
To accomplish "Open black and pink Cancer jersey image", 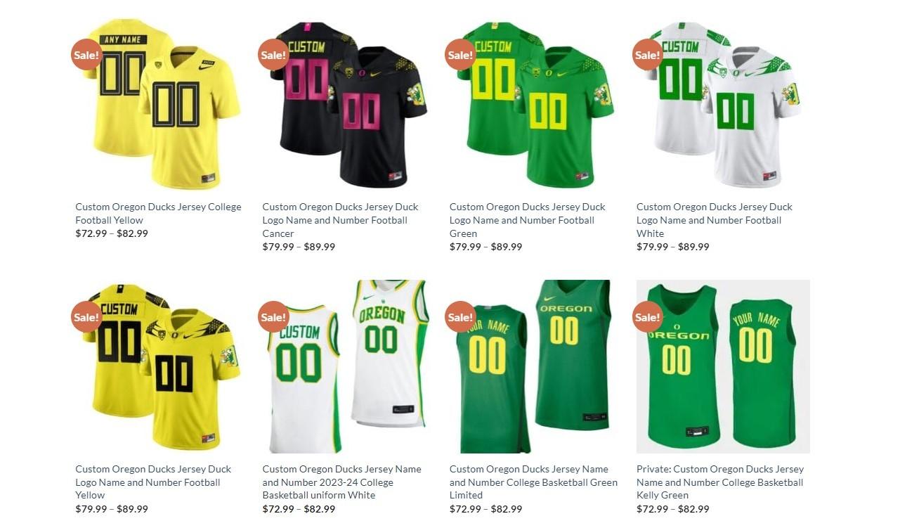I will [x=349, y=104].
